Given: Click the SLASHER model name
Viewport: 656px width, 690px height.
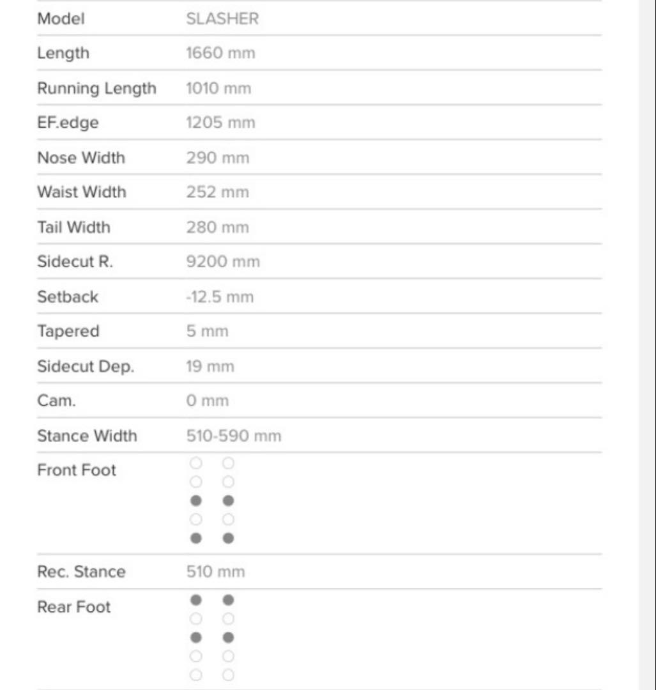Looking at the screenshot, I should (x=222, y=19).
